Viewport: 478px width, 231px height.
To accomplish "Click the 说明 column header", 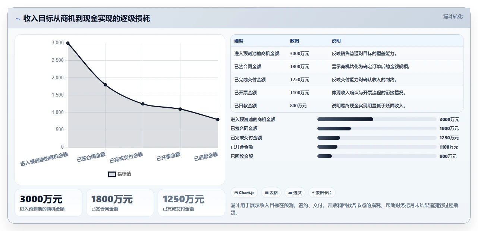I will click(x=336, y=41).
